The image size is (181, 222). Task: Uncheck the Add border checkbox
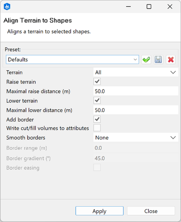[x=97, y=119]
